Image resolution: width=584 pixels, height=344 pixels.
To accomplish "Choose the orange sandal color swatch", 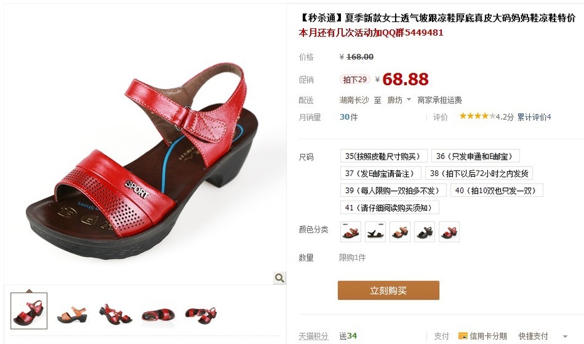I will pos(399,232).
